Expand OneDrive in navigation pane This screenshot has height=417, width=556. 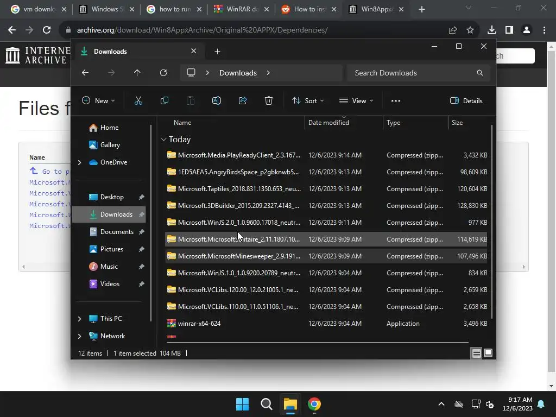pos(79,162)
